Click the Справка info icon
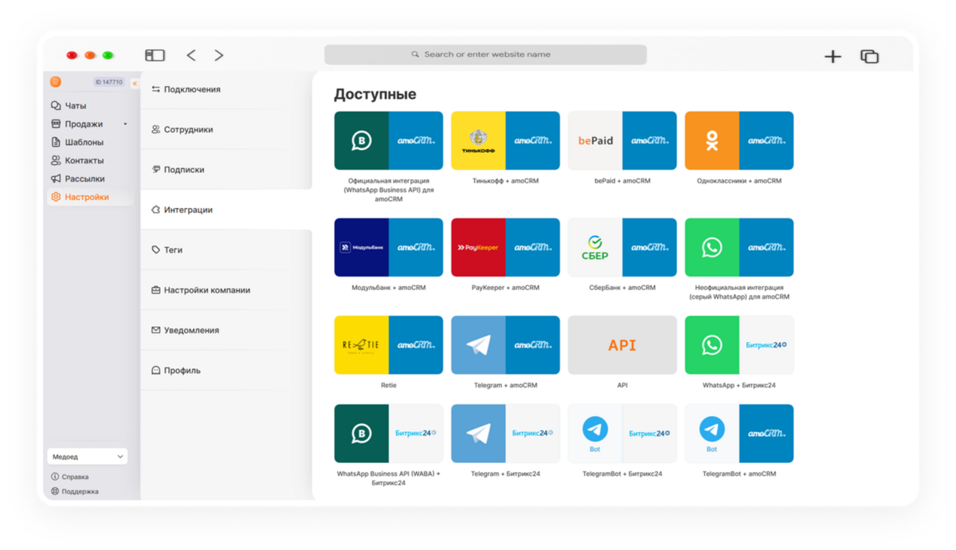 coord(55,477)
